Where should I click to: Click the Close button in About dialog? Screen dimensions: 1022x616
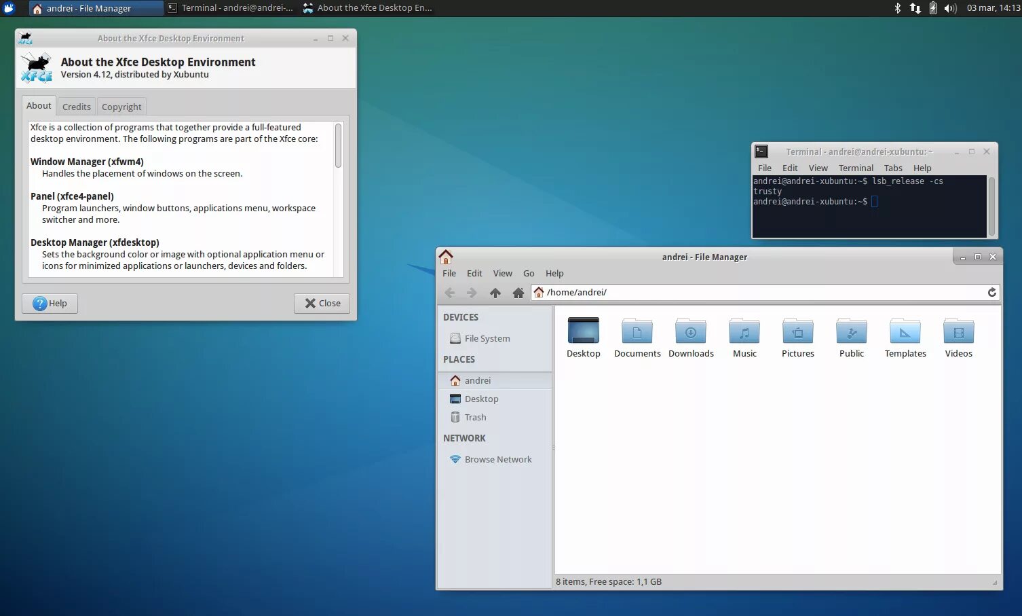pyautogui.click(x=322, y=303)
